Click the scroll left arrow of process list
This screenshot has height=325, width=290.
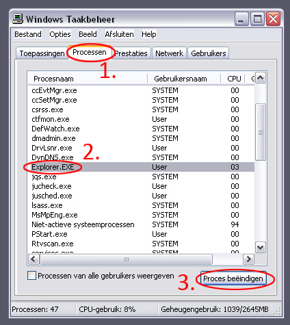pyautogui.click(x=34, y=259)
